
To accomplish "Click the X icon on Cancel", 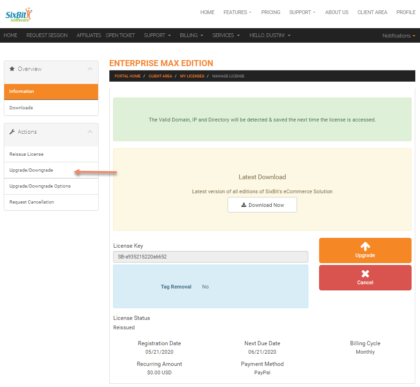I will pyautogui.click(x=365, y=273).
